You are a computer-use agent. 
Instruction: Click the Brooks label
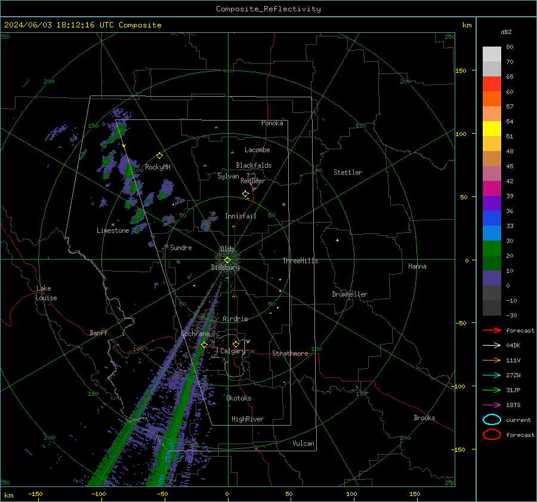424,418
